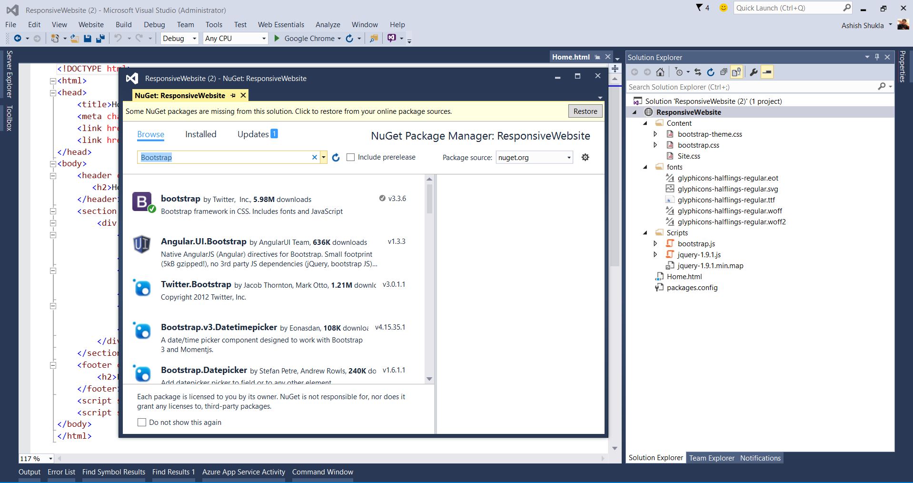This screenshot has width=913, height=483.
Task: Start debugging with the green play arrow
Action: pyautogui.click(x=277, y=39)
